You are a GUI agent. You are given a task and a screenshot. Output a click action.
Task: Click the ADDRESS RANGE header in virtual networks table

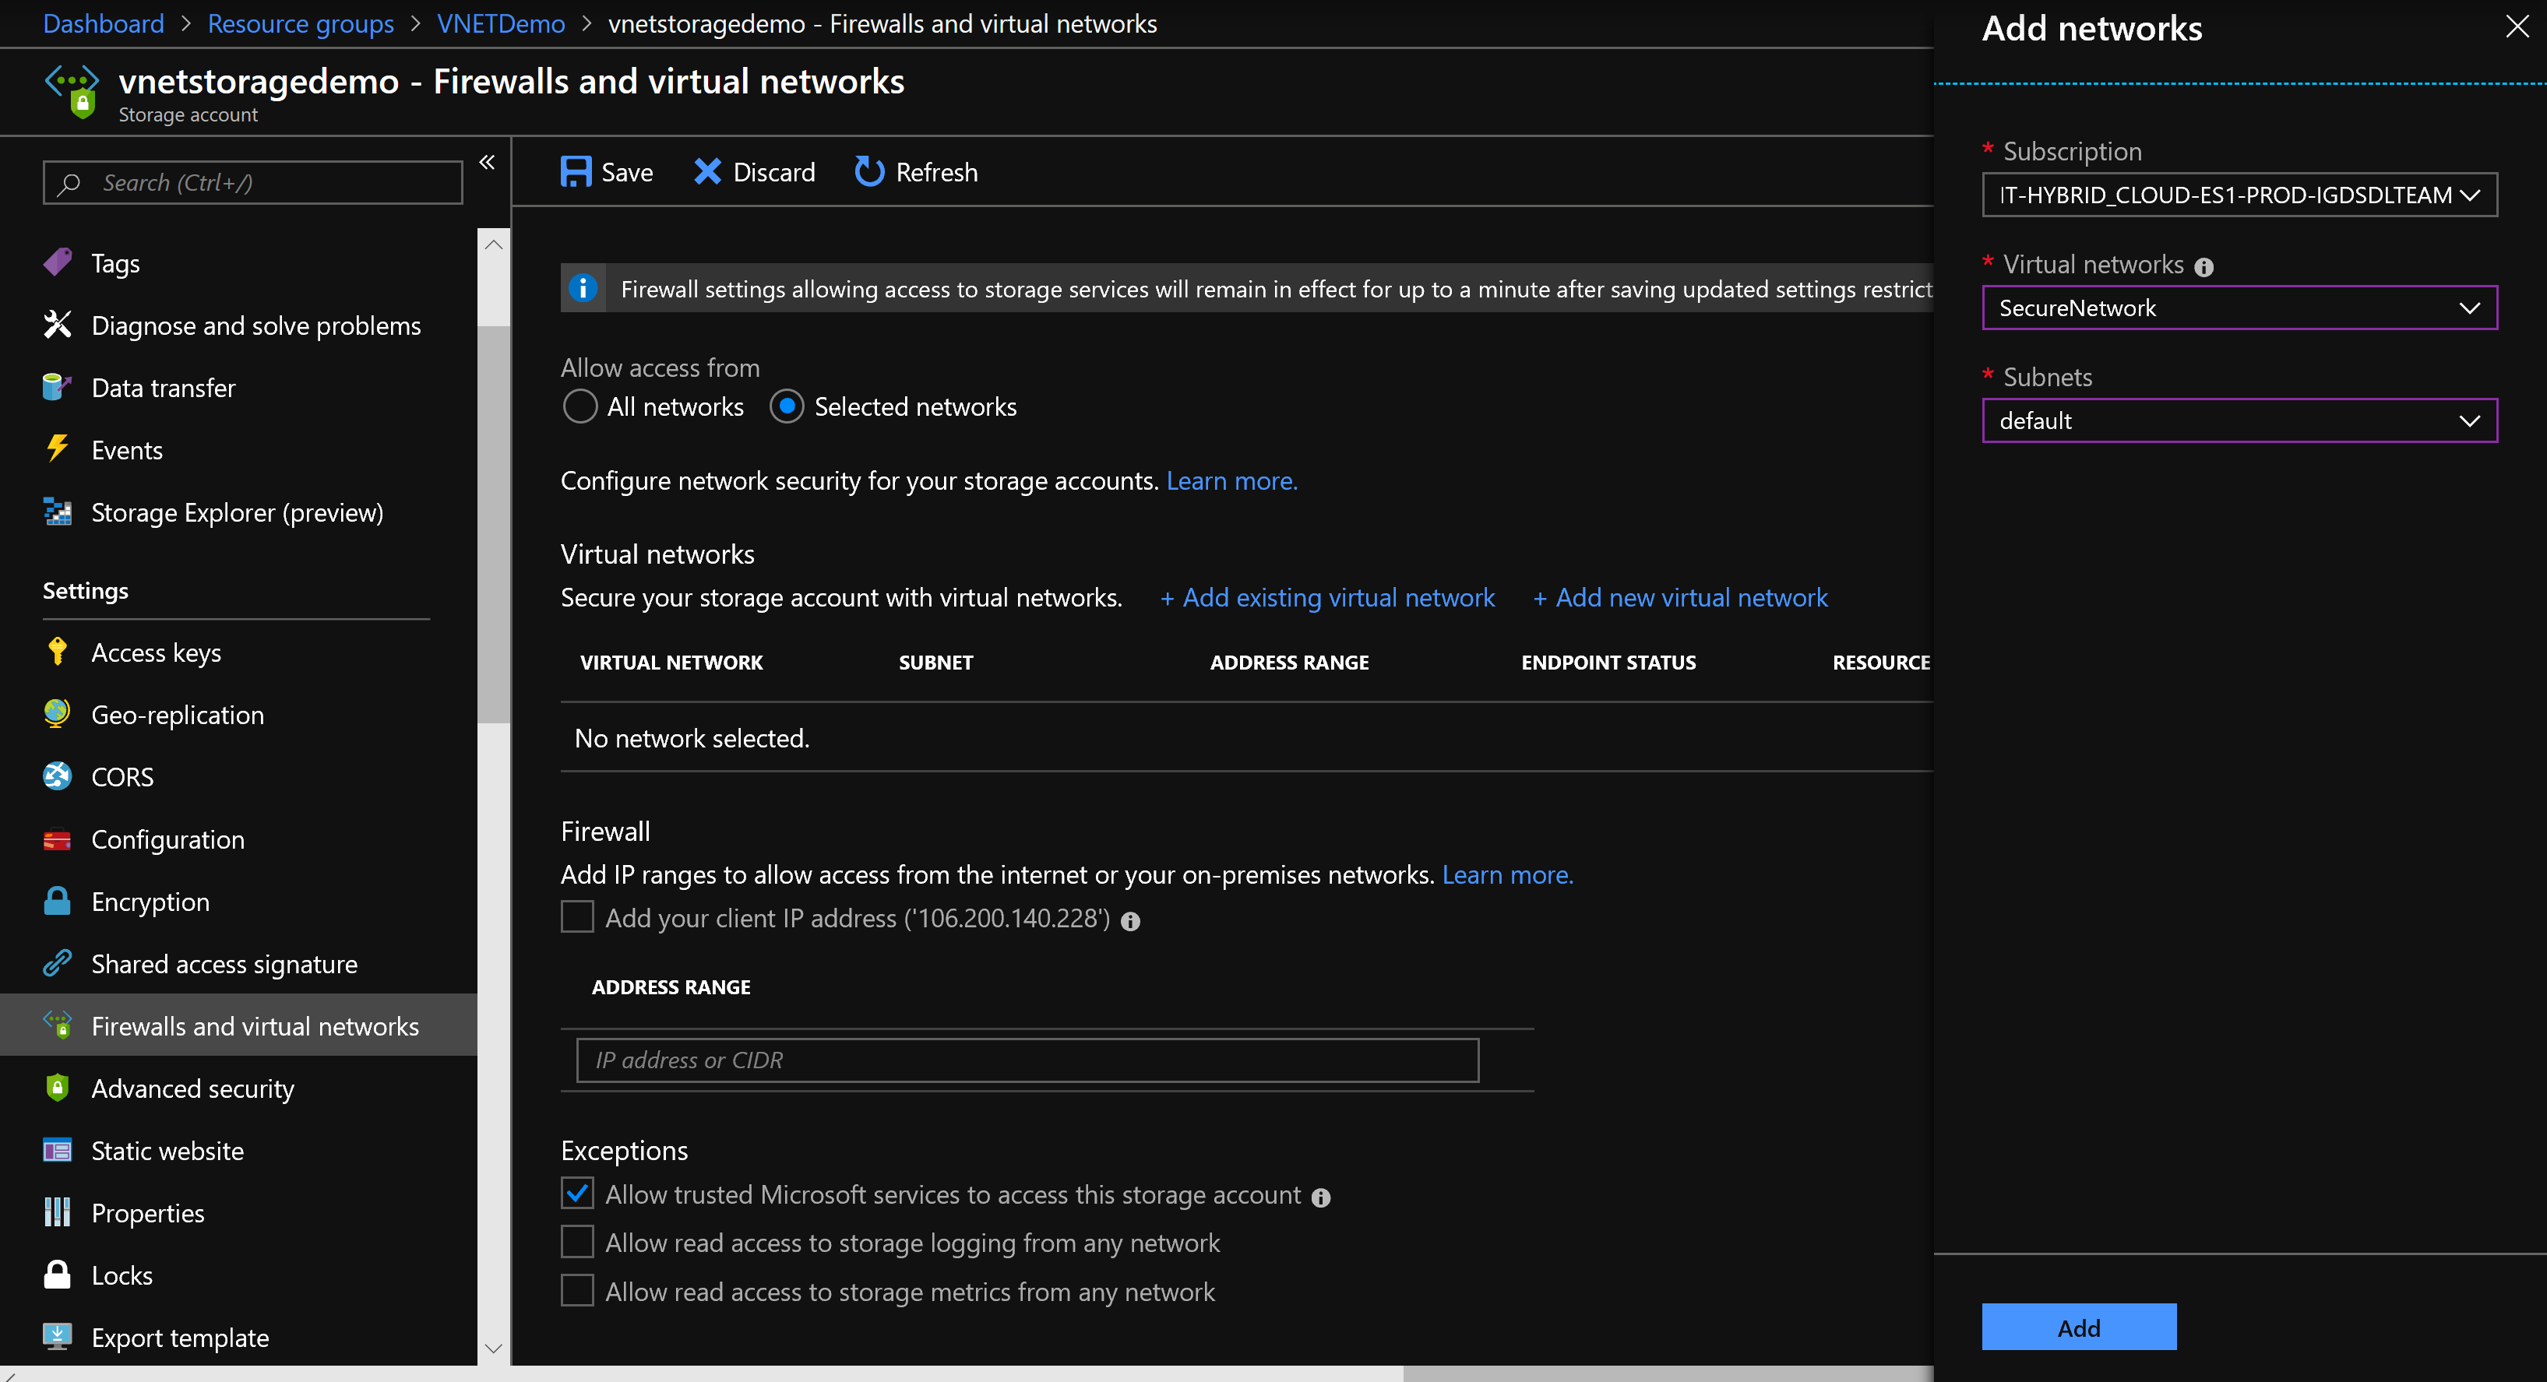click(1289, 663)
